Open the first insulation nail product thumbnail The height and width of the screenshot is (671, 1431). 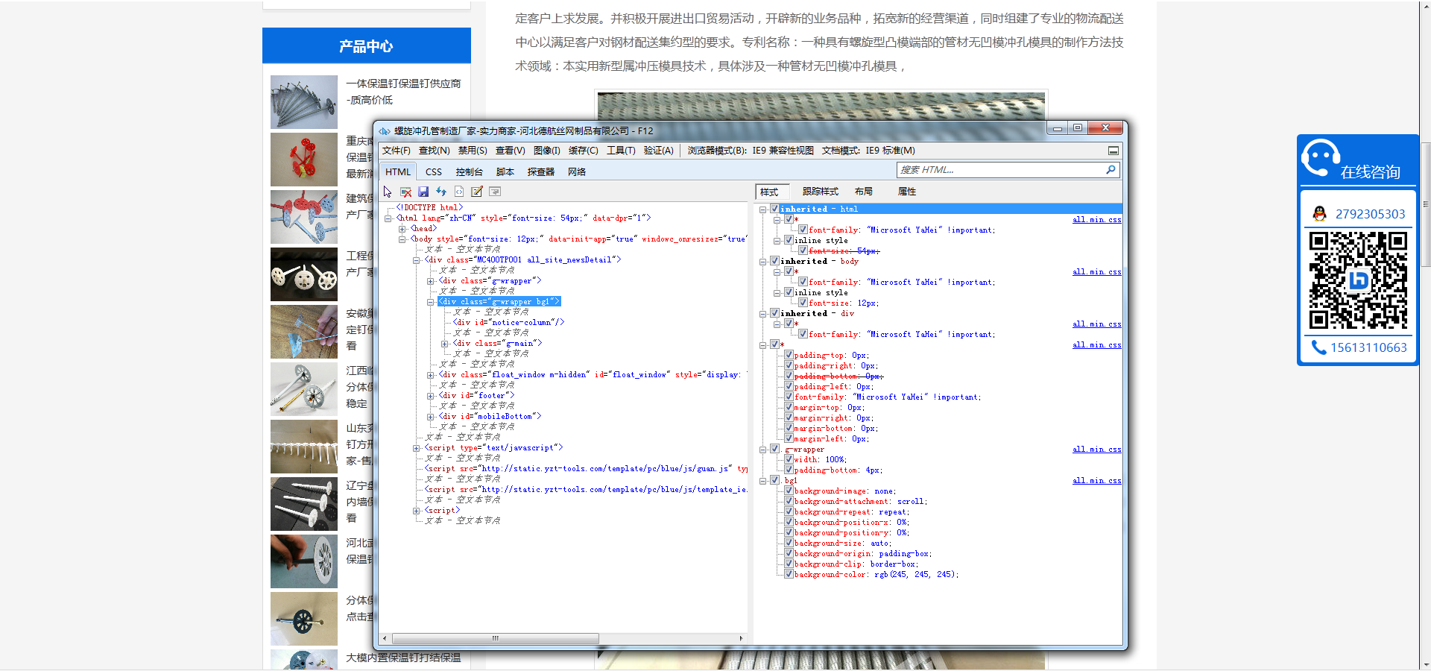click(304, 102)
